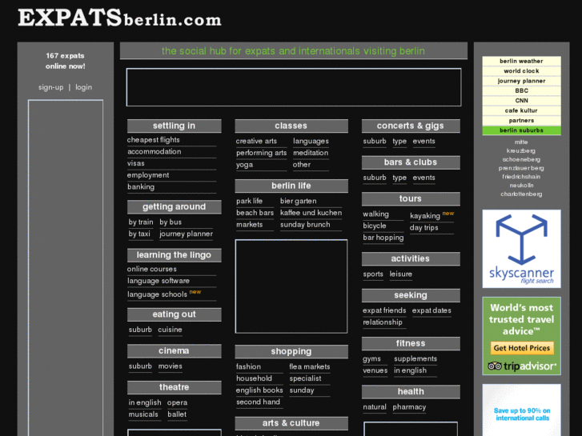The height and width of the screenshot is (436, 582).
Task: Open the bier garten link
Action: [x=299, y=201]
